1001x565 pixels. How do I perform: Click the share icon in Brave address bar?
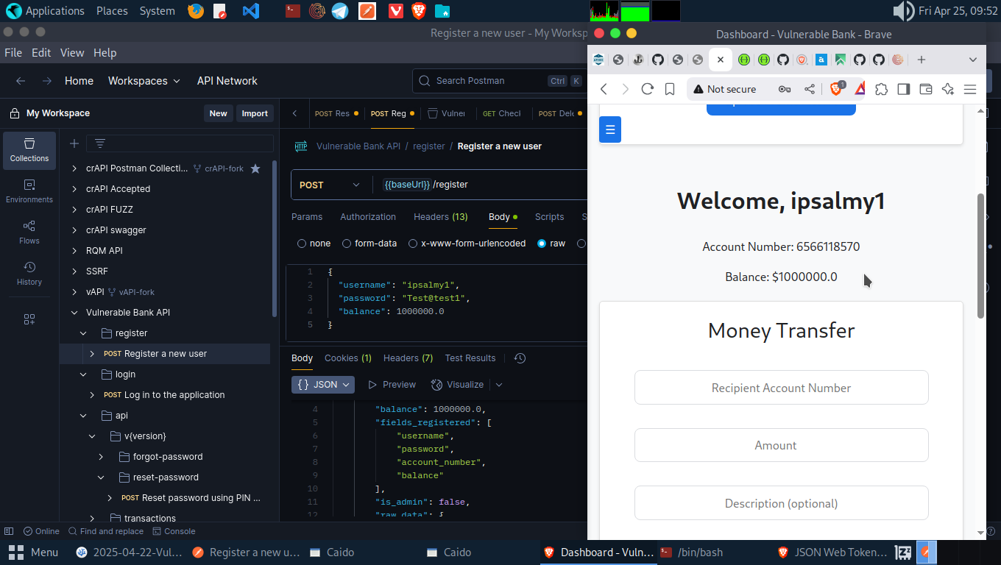(x=810, y=89)
